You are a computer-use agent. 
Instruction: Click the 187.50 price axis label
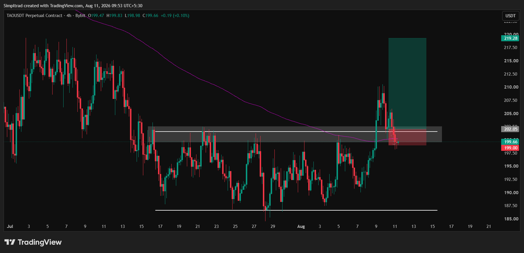click(x=511, y=205)
